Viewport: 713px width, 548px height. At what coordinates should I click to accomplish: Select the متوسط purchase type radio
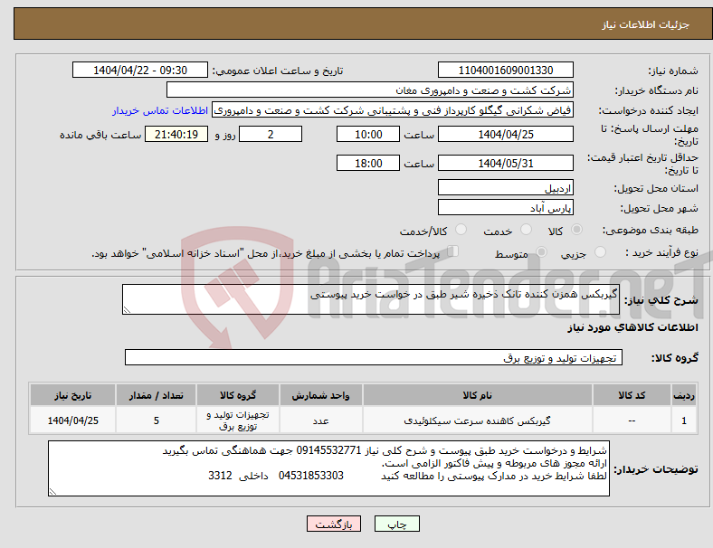point(541,252)
